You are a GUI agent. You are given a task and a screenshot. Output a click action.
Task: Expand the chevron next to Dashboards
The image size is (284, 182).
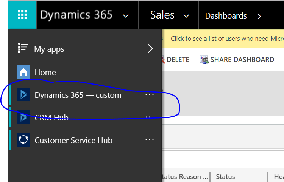[259, 17]
